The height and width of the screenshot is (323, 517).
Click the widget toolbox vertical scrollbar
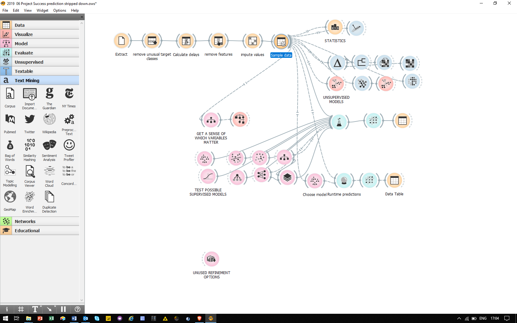coord(82,161)
